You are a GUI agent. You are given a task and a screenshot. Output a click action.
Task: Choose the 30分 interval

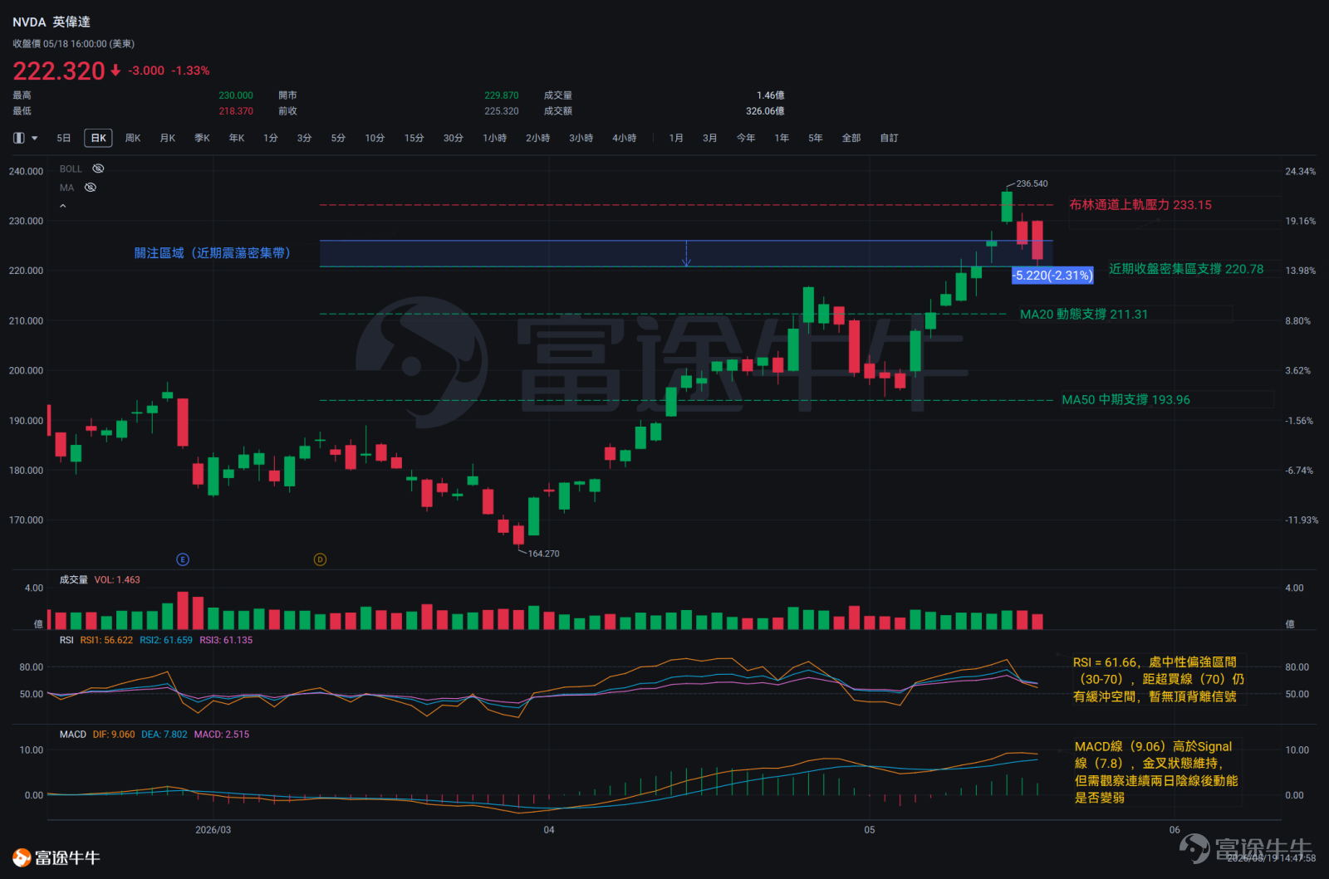click(x=454, y=138)
